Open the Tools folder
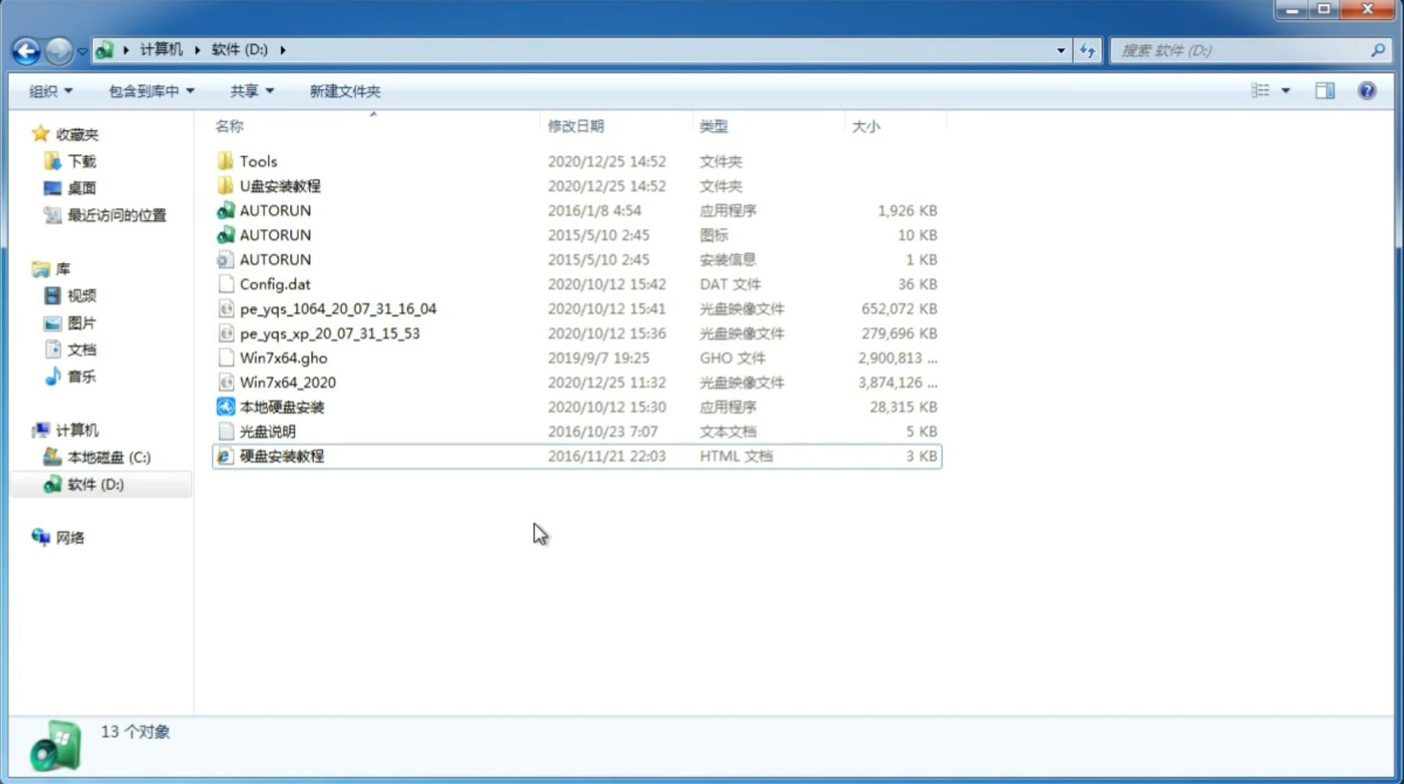 [x=257, y=161]
